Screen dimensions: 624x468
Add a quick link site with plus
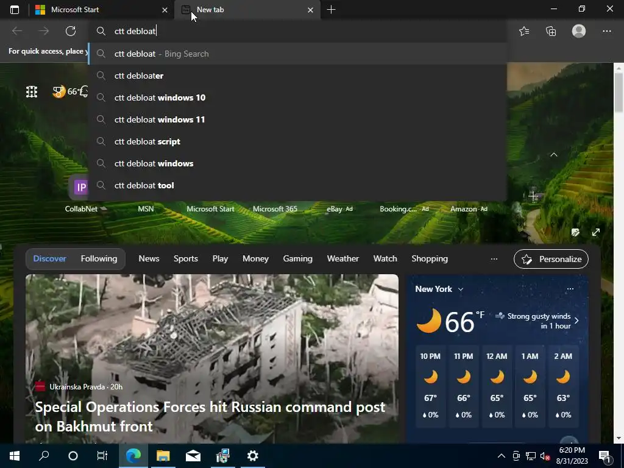[533, 196]
